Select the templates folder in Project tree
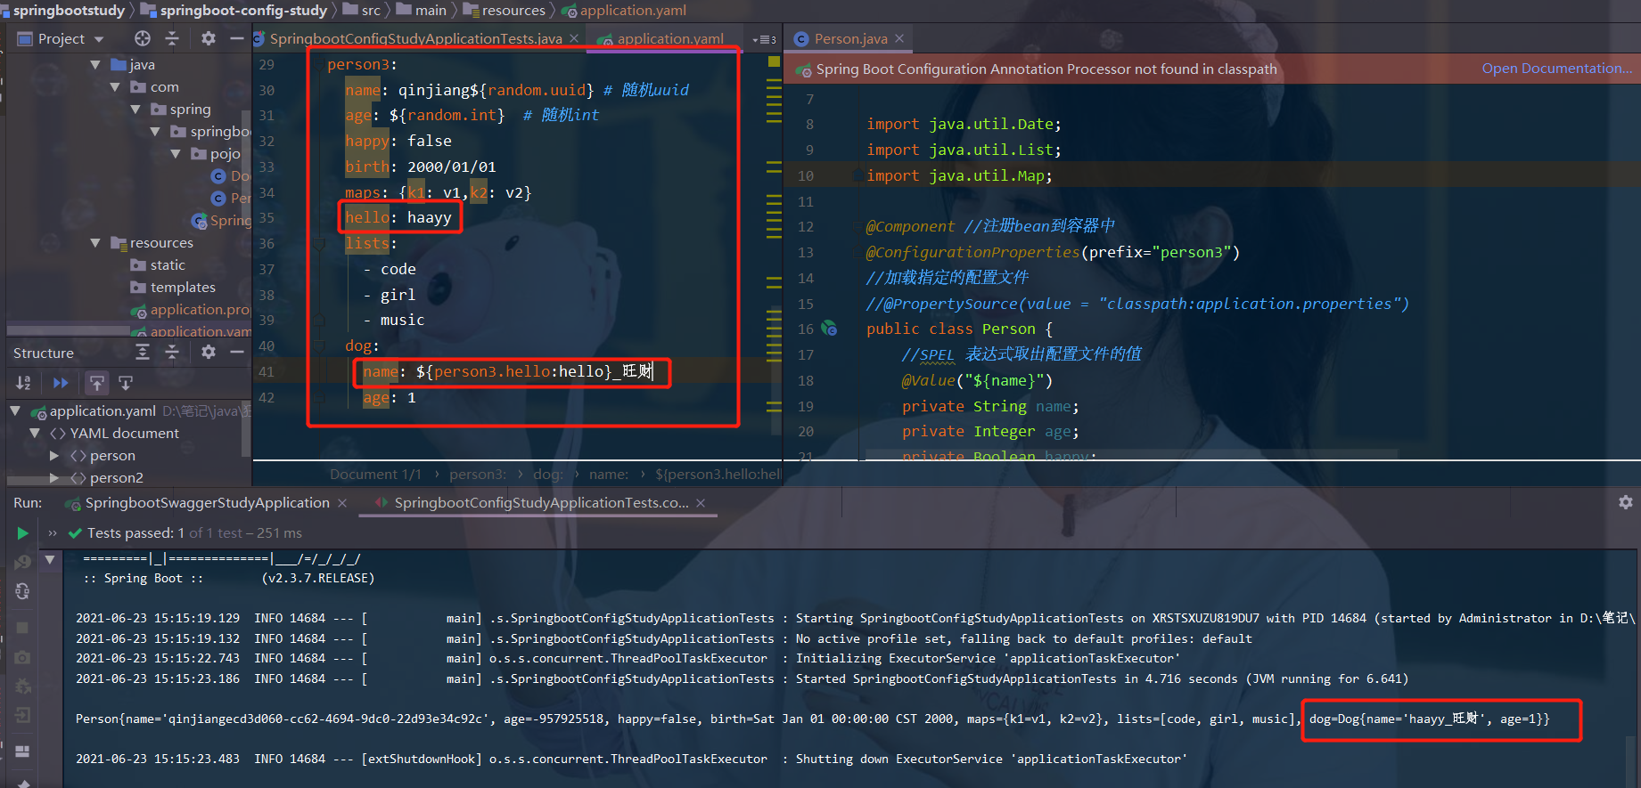 pos(183,287)
